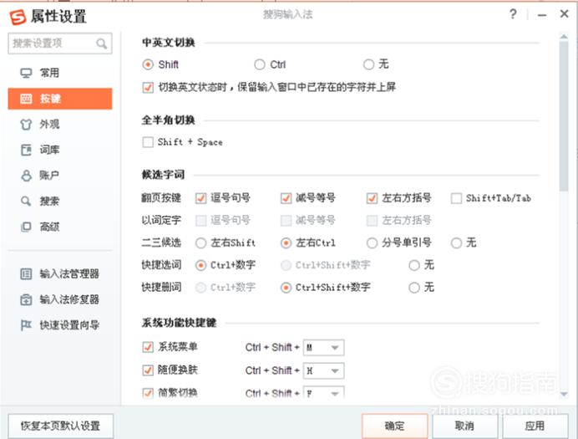This screenshot has width=578, height=439.
Task: Click the 输入法修复器 toolbox icon
Action: click(x=26, y=299)
